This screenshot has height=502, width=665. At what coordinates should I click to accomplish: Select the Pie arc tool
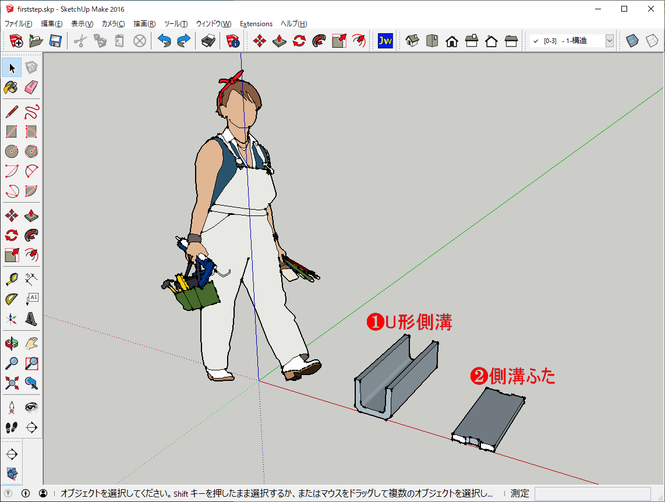click(x=31, y=191)
